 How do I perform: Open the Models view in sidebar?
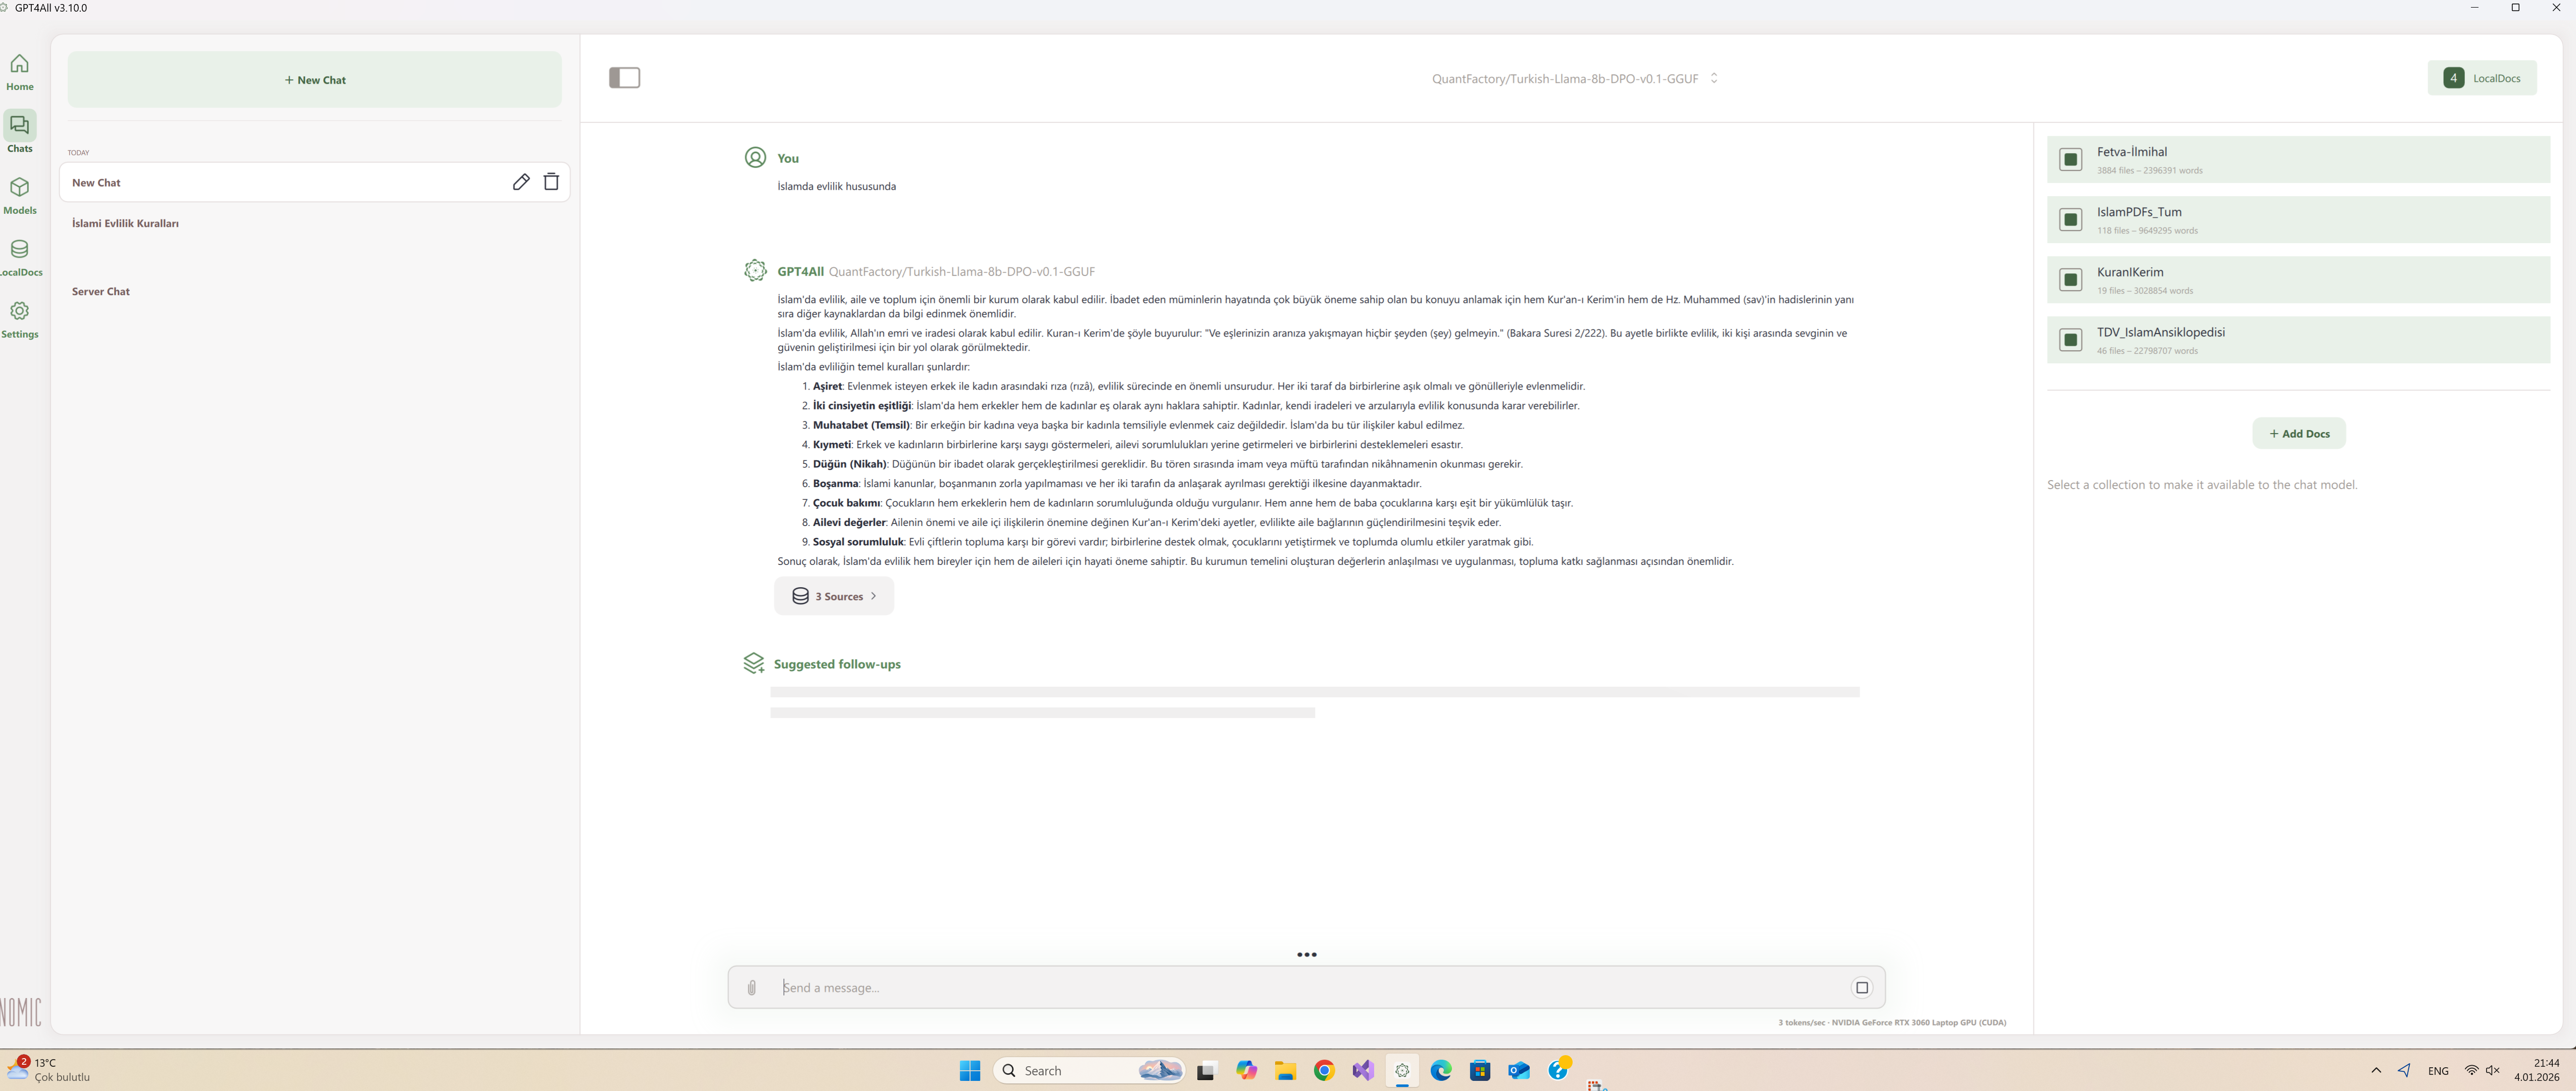(20, 195)
